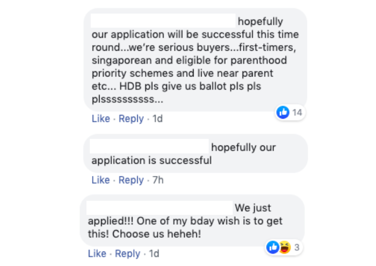This screenshot has height=266, width=376.
Task: Select the second comment bubble about application
Action: 196,153
